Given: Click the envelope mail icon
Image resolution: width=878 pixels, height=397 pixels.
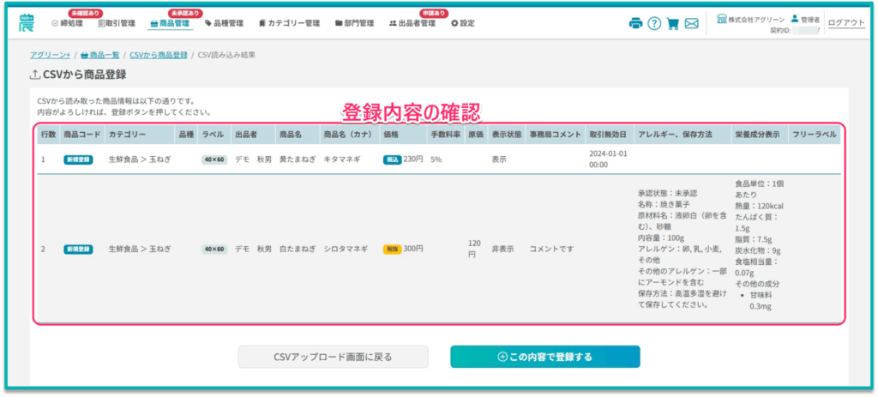Looking at the screenshot, I should click(x=692, y=23).
